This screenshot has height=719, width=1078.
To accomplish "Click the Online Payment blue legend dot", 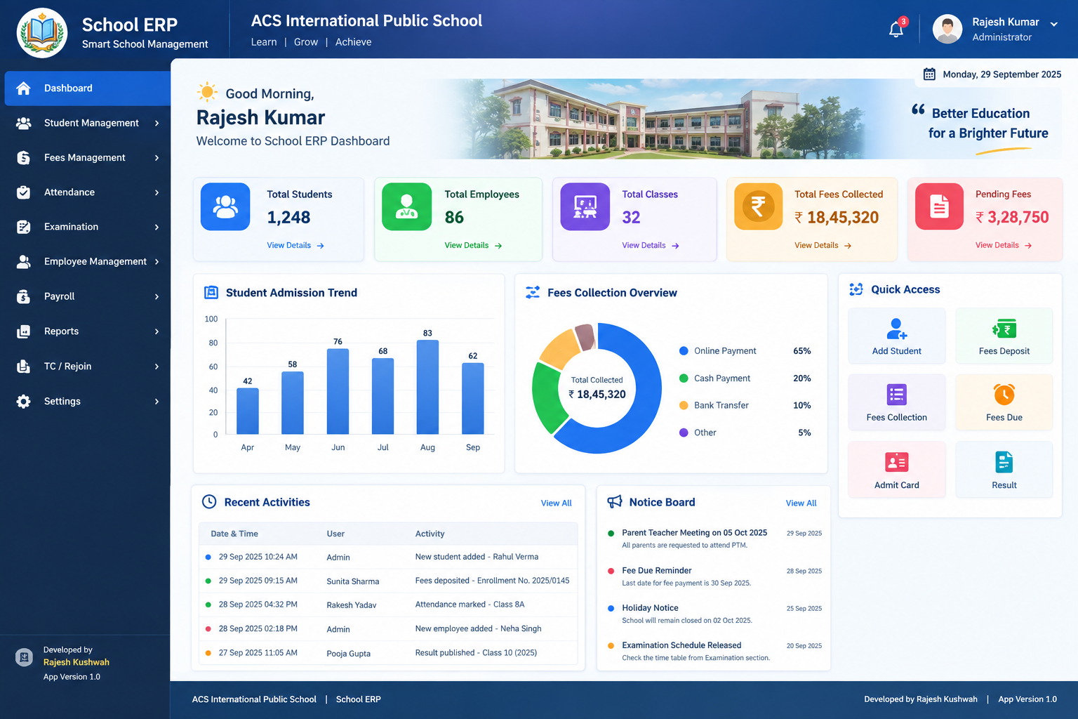I will click(684, 351).
